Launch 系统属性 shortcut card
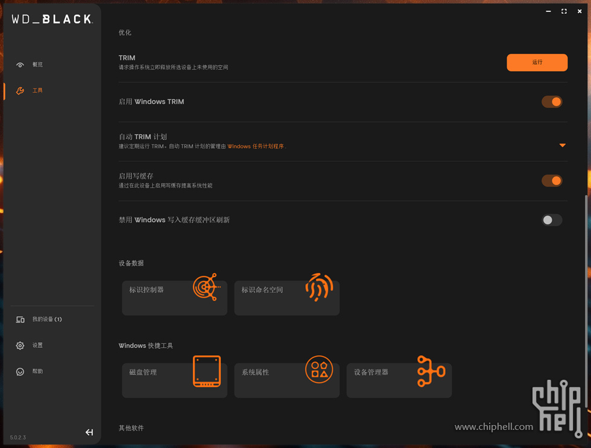Viewport: 591px width, 448px height. pyautogui.click(x=287, y=380)
